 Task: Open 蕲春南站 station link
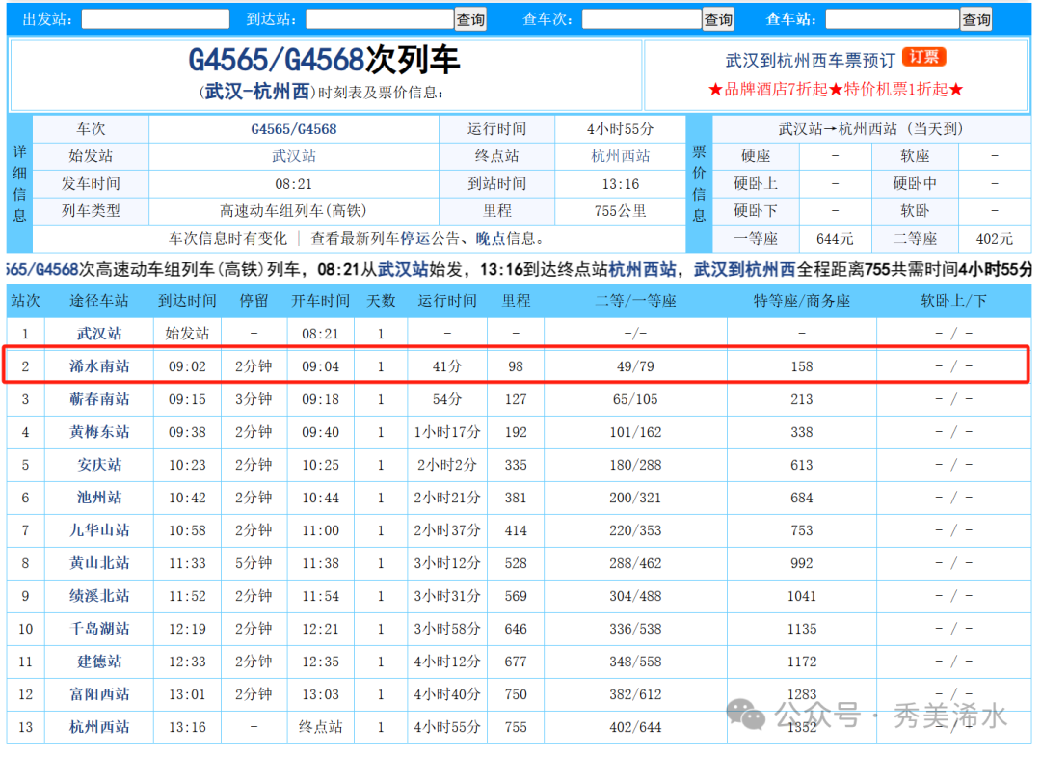click(x=99, y=399)
